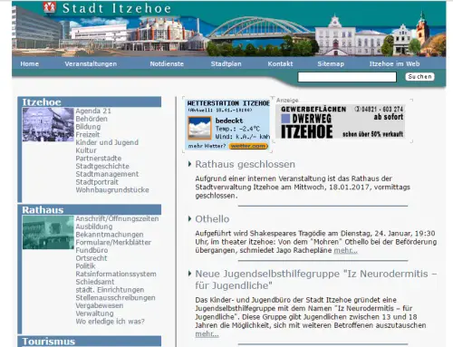Click mehr... link under Jugendselbsthilfegruppe article
The width and height of the screenshot is (453, 347).
coord(207,334)
